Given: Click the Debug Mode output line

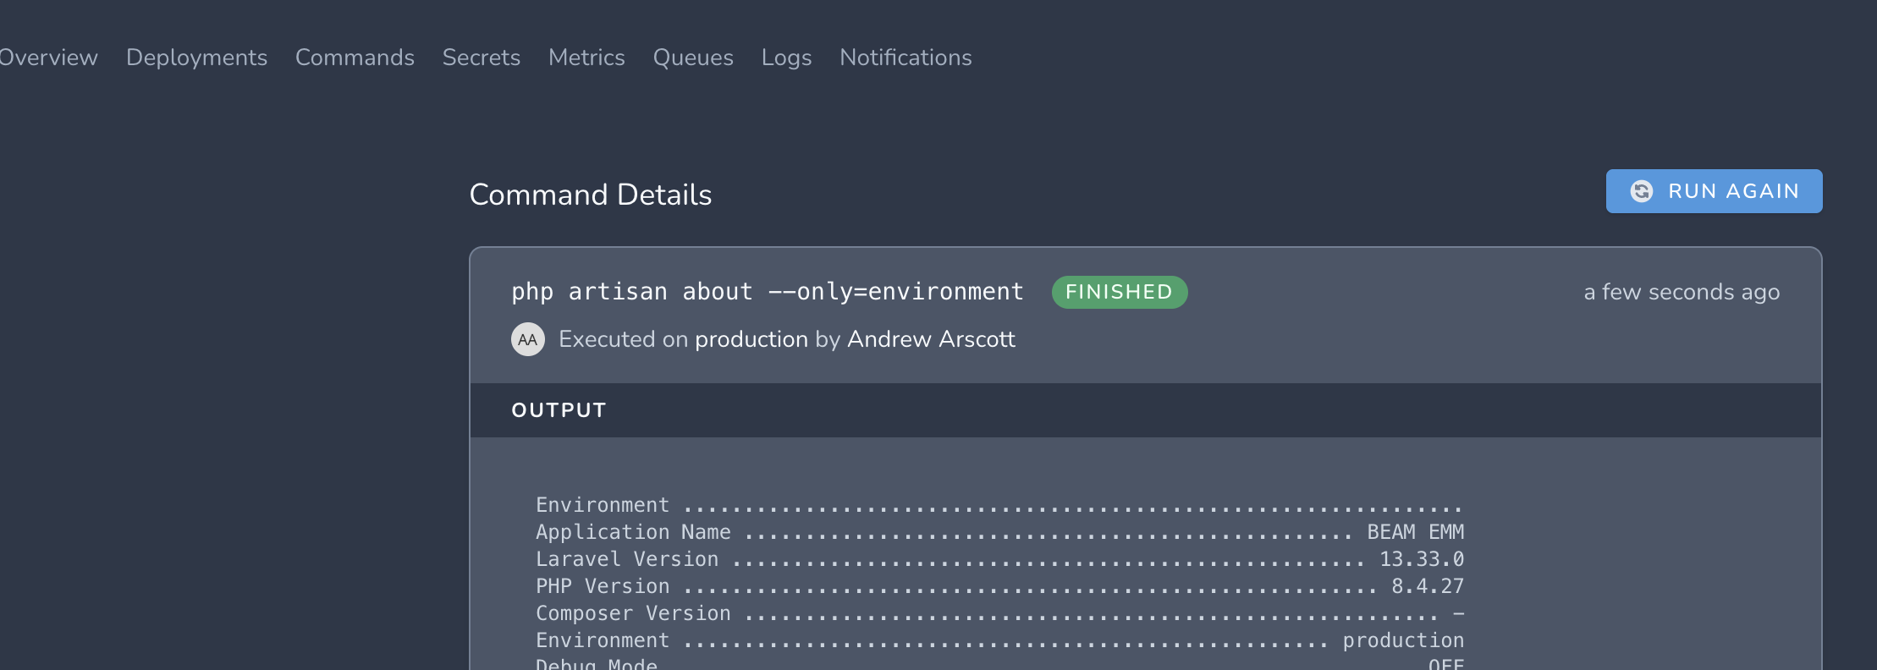Looking at the screenshot, I should pyautogui.click(x=1000, y=663).
